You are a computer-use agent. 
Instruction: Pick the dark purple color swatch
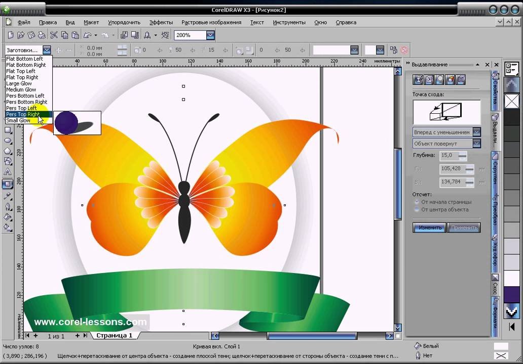click(x=511, y=295)
